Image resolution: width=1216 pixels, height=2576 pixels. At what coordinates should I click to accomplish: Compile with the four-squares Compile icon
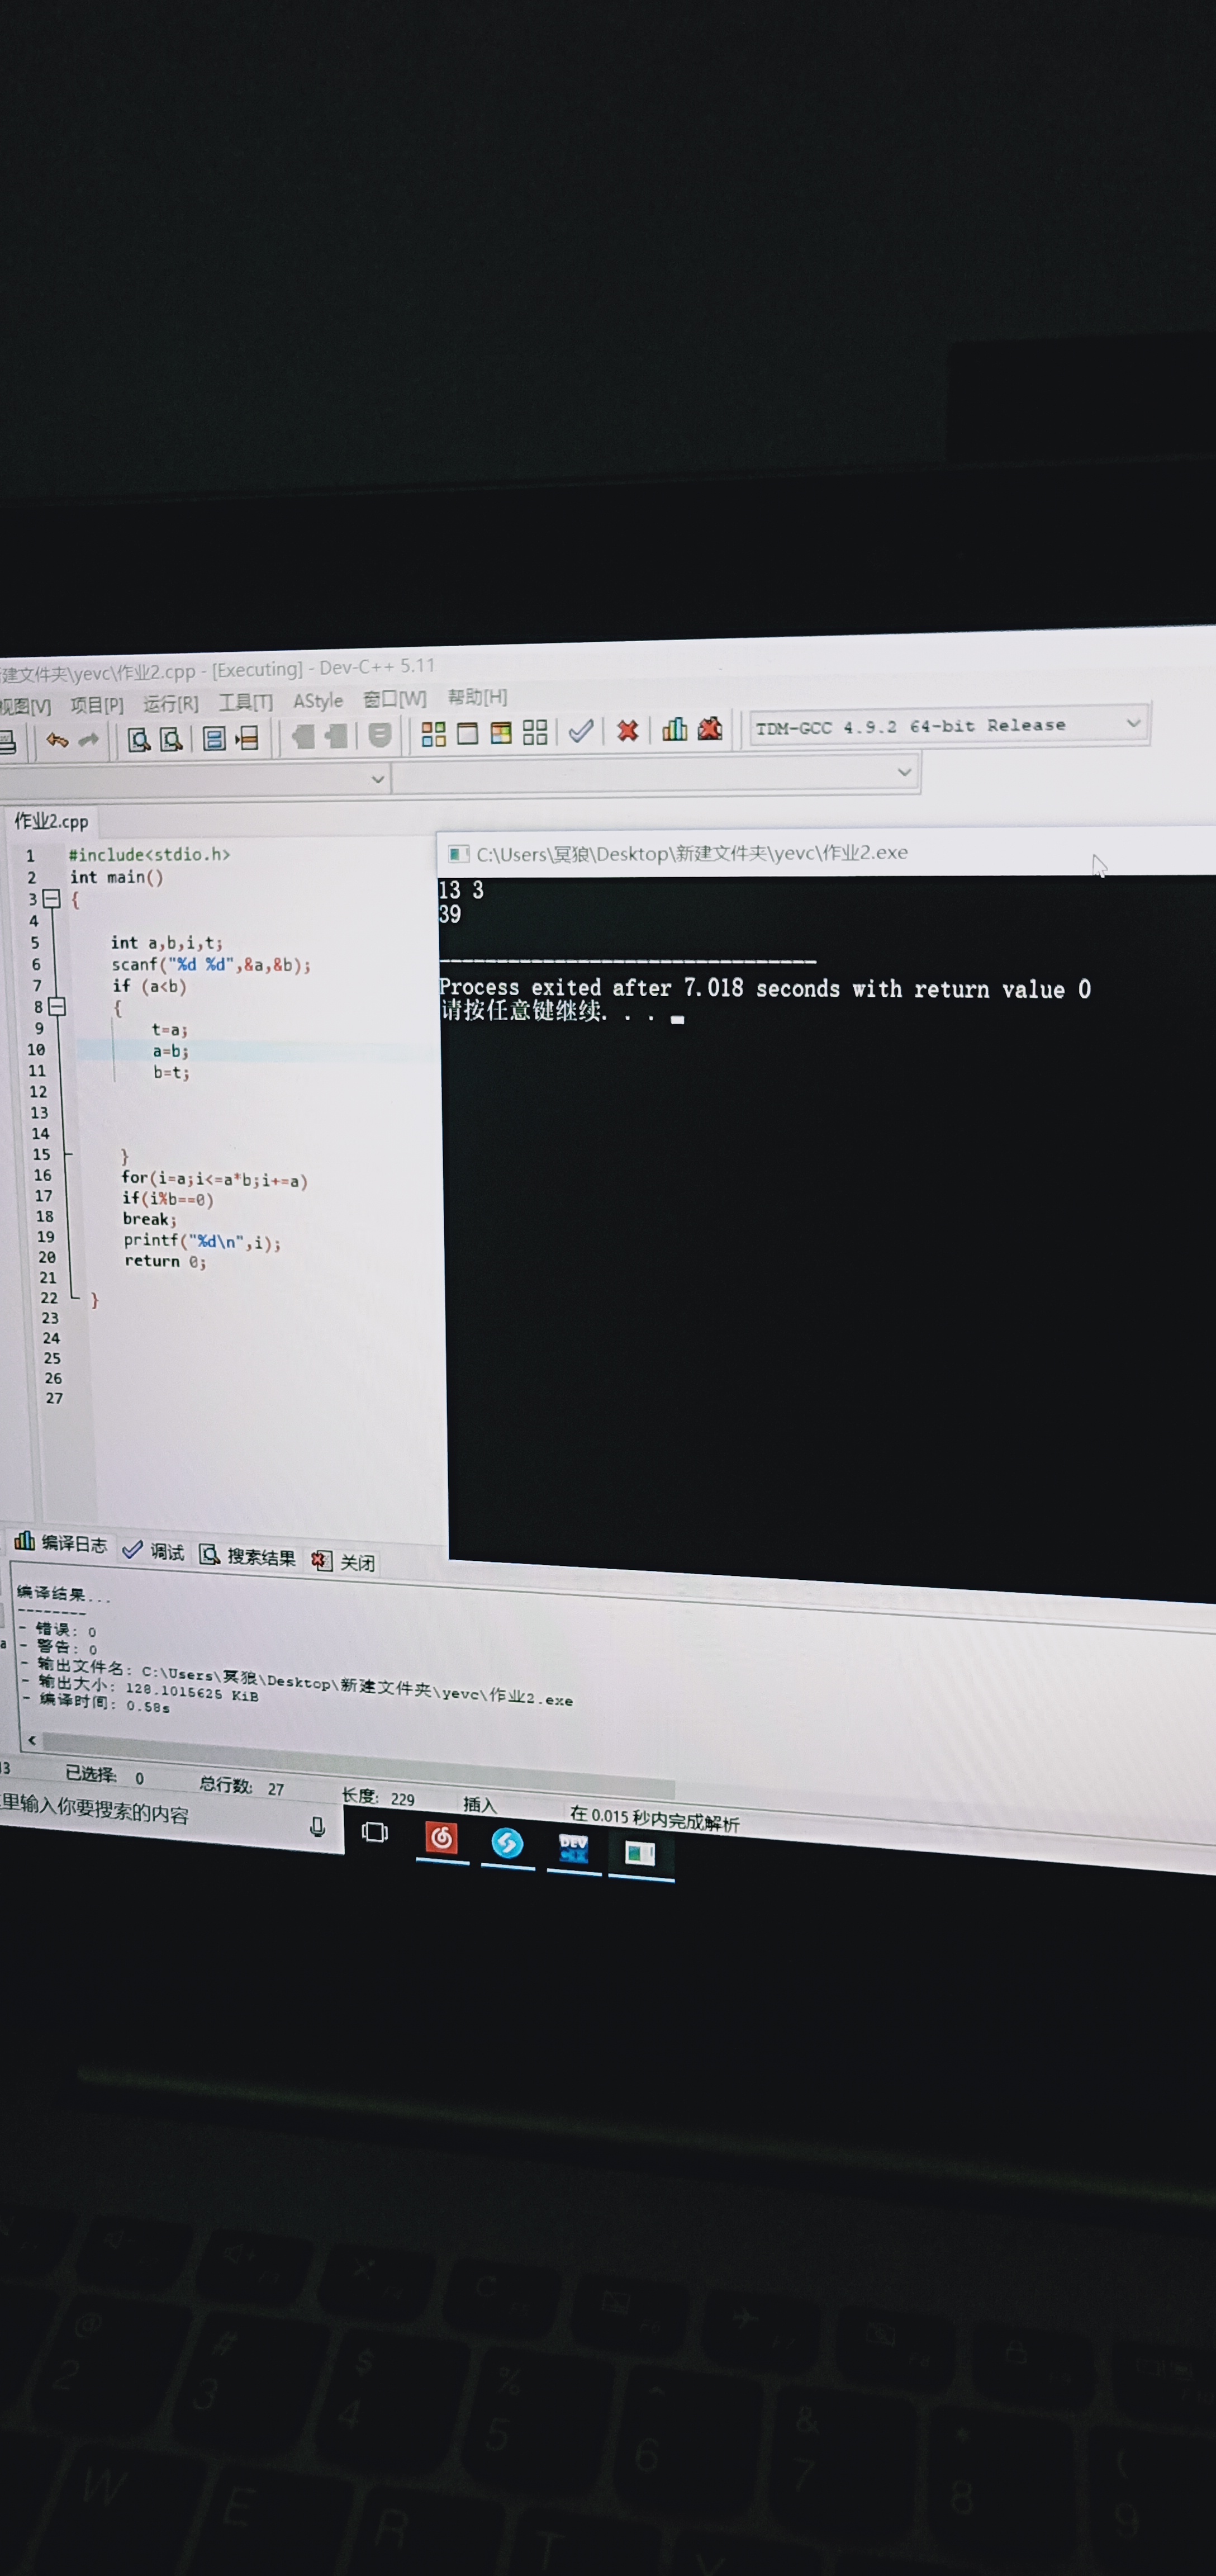pos(433,734)
